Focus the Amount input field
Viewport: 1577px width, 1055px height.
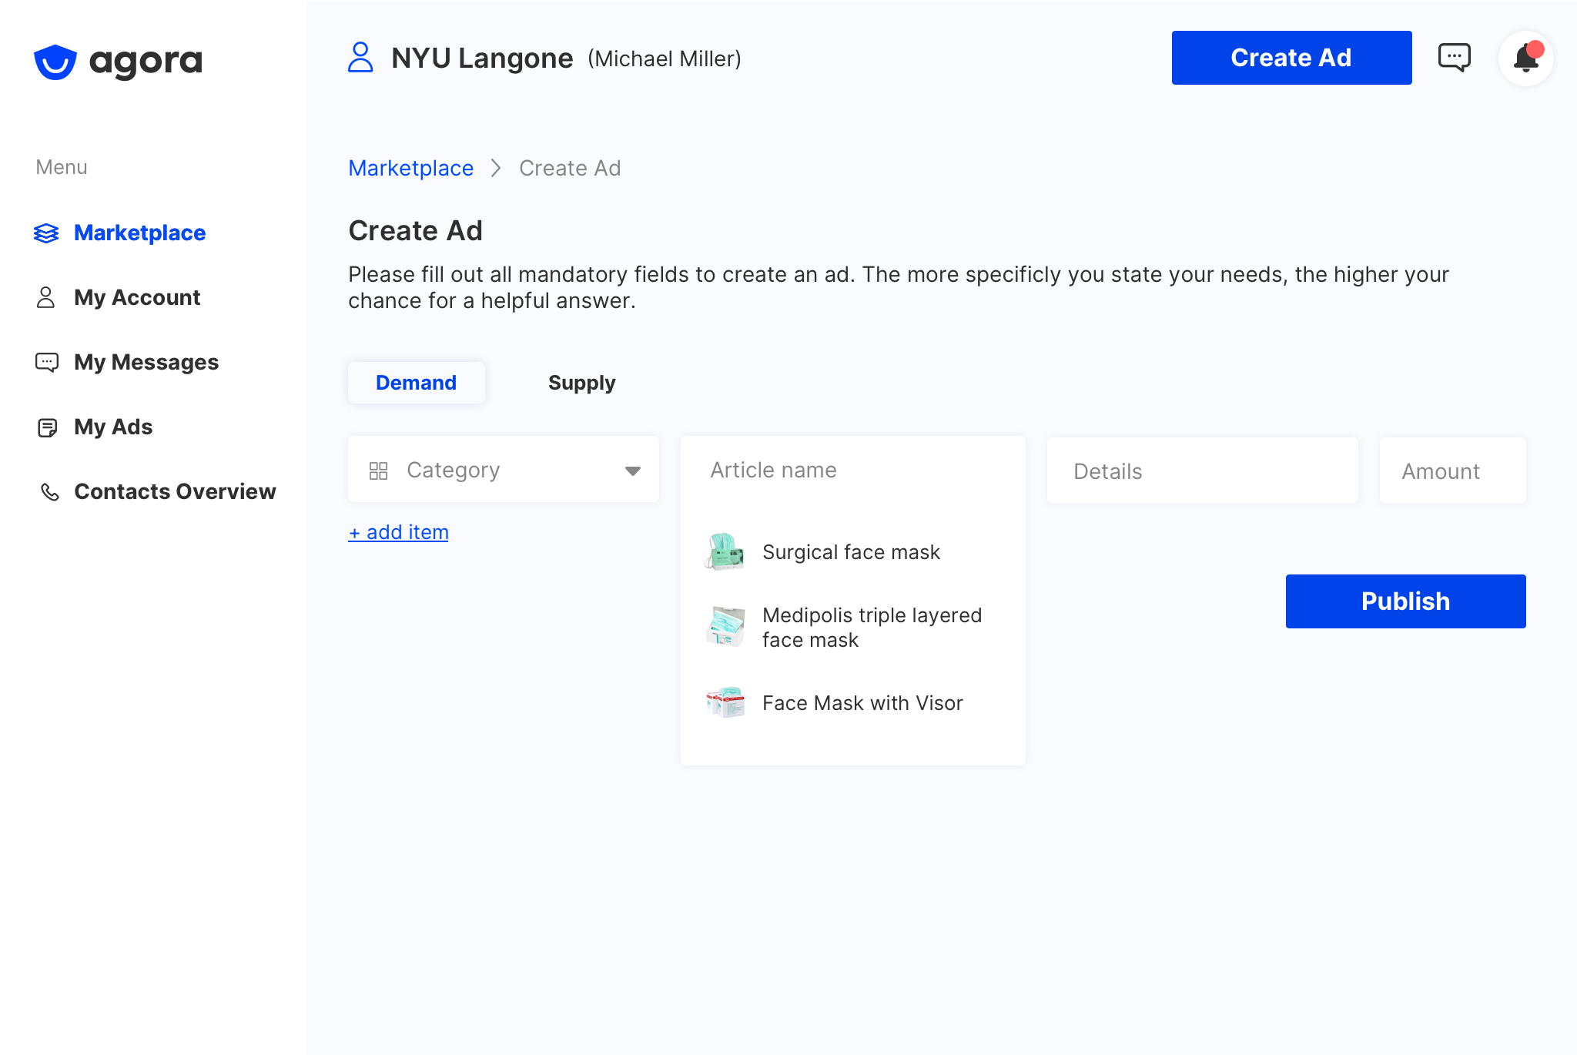point(1451,471)
